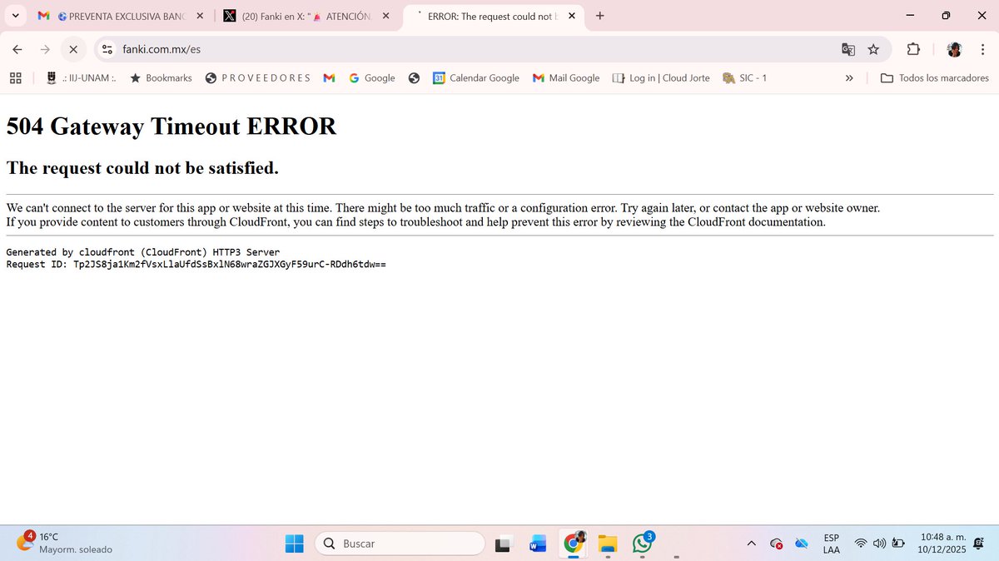This screenshot has height=561, width=999.
Task: Change the ESP LAA keyboard language
Action: [831, 544]
